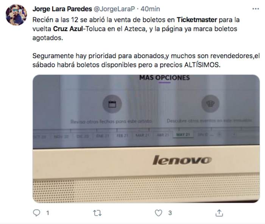Open the share icon under the tweet
265x224 pixels.
[x=219, y=213]
